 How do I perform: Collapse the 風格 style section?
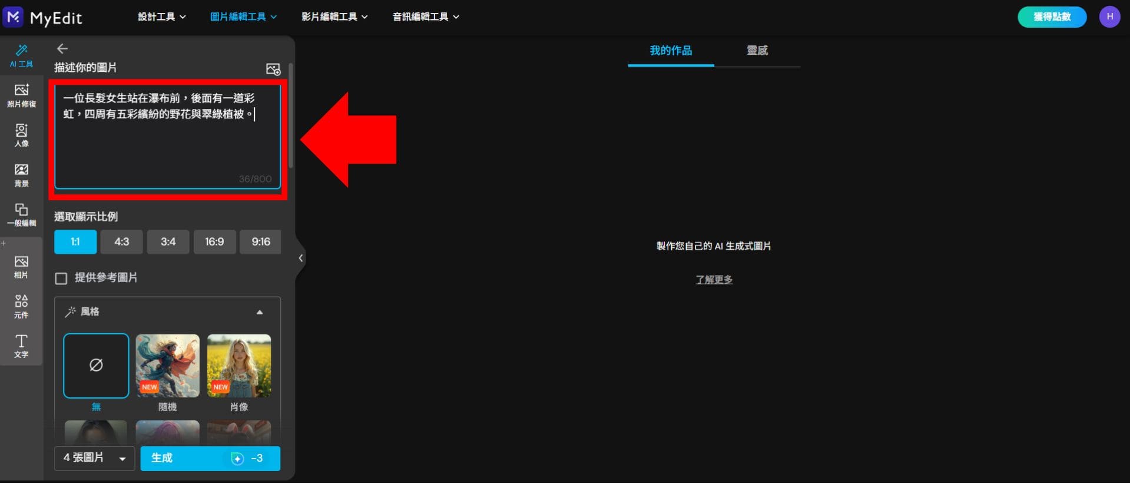(x=260, y=312)
